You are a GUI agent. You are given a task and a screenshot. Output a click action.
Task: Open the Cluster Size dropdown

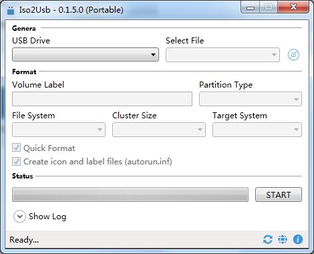(159, 130)
